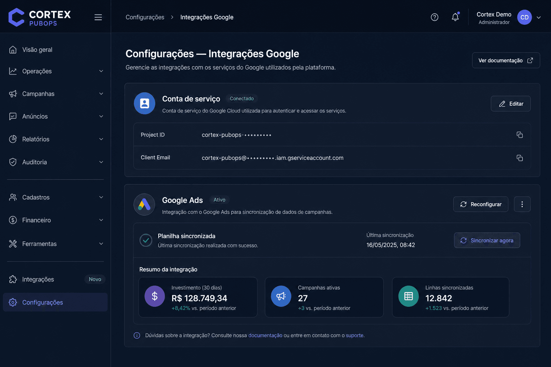Image resolution: width=551 pixels, height=367 pixels.
Task: Expand the Anúncios menu chevron
Action: 101,116
